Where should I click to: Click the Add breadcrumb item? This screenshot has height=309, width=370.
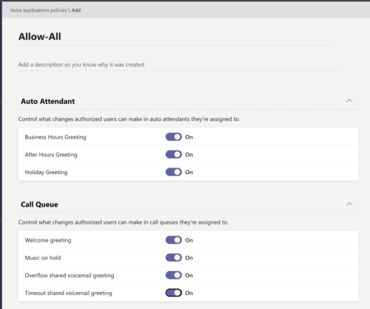76,10
